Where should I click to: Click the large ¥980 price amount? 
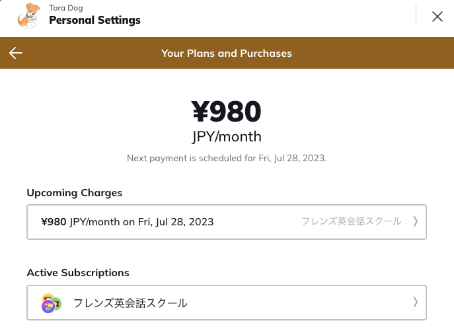coord(227,112)
